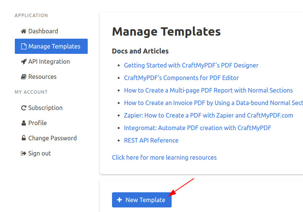Open CraftMyPDF's Components for PDF Editor link

(181, 78)
